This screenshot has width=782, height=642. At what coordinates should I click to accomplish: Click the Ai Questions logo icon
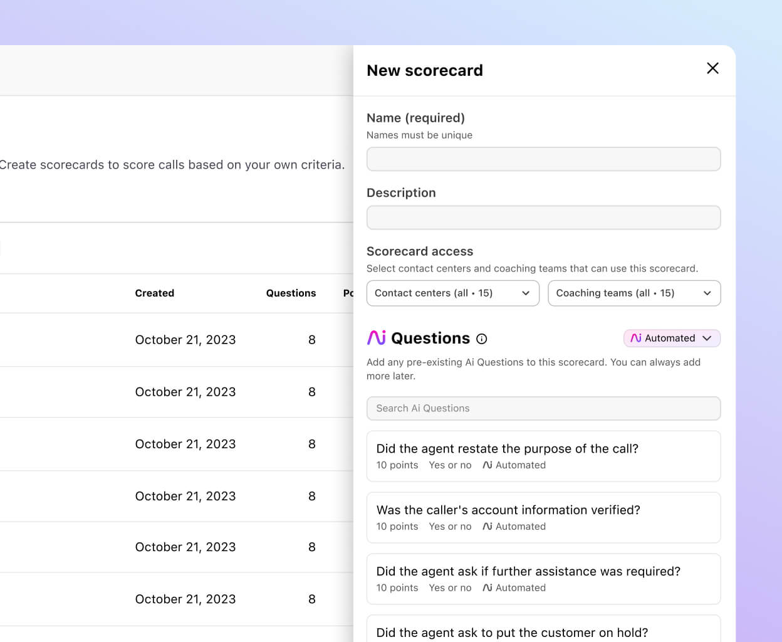tap(375, 338)
